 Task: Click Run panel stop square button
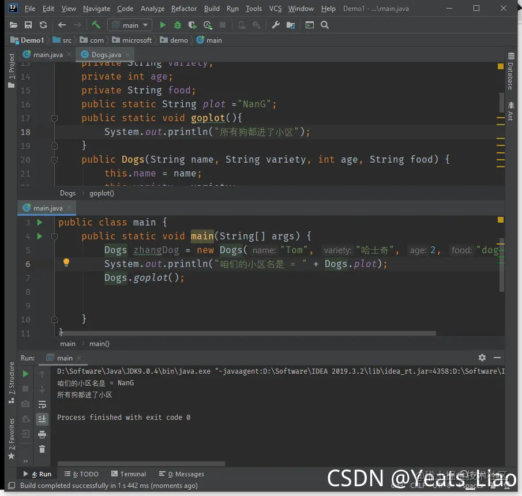pos(25,389)
